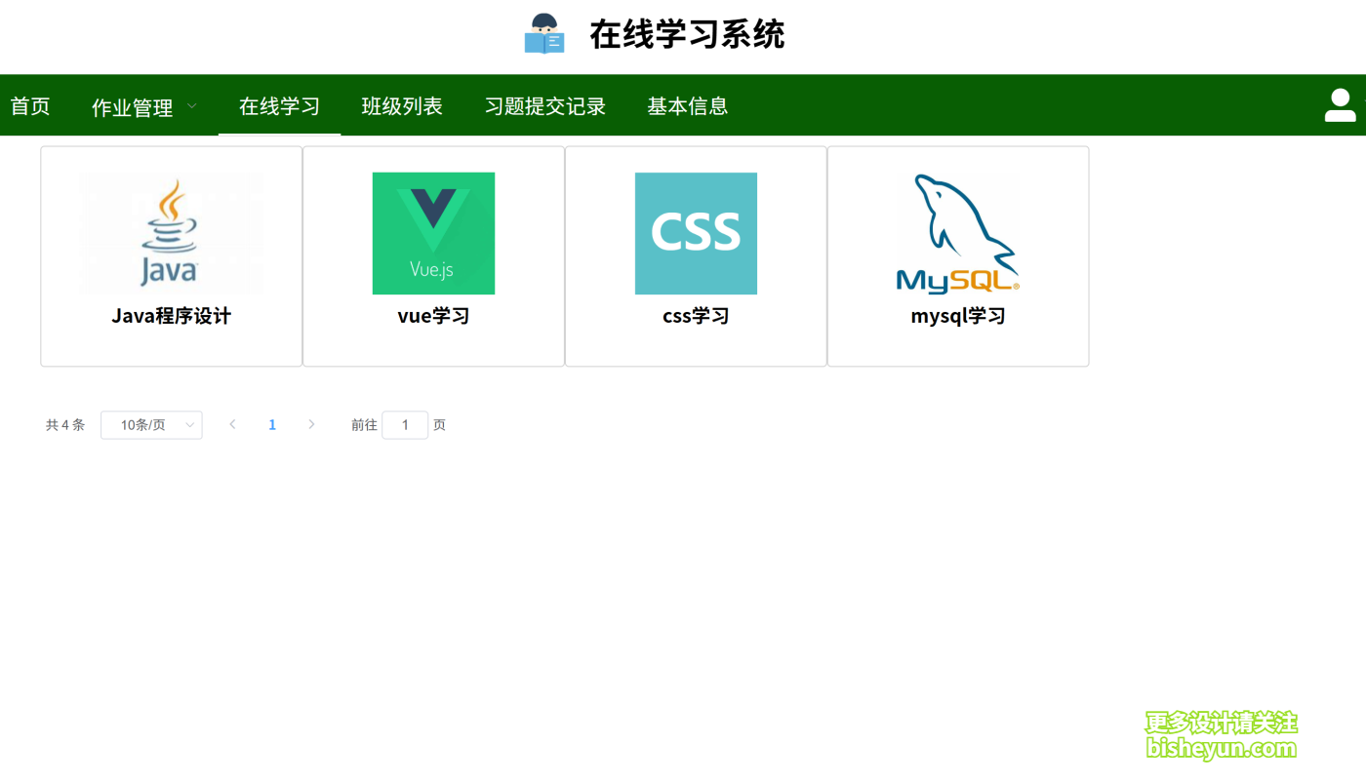Viewport: 1366px width, 784px height.
Task: Open the MySQL dolphin logo image
Action: [x=958, y=233]
